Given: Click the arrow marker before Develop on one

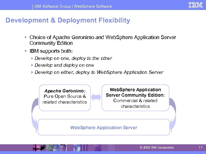Looking at the screenshot, I should [x=32, y=58].
